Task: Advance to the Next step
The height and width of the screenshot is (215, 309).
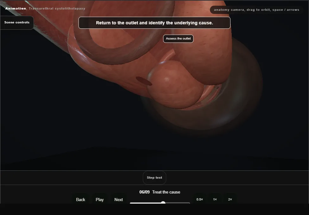Action: point(119,200)
